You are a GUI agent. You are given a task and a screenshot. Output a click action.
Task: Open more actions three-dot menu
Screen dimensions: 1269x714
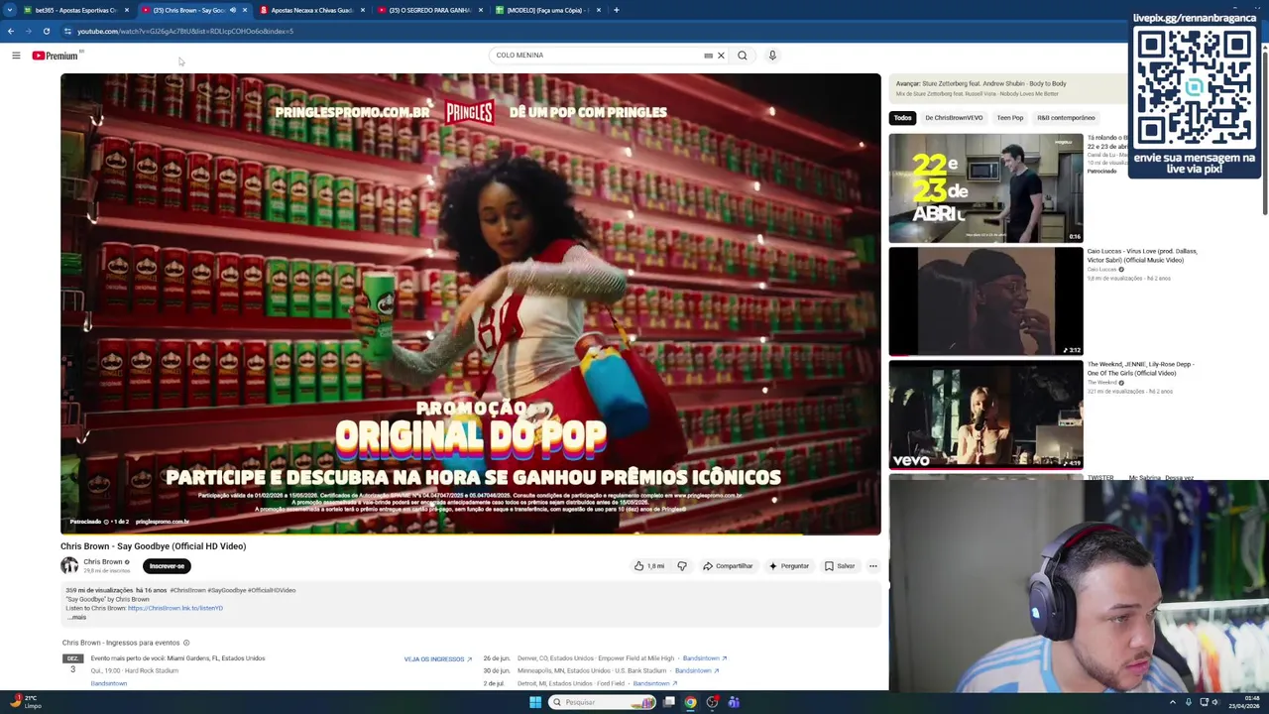click(x=872, y=566)
